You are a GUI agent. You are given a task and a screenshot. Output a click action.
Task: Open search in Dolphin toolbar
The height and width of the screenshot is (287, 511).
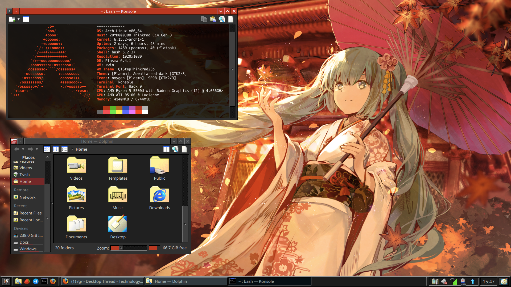175,149
